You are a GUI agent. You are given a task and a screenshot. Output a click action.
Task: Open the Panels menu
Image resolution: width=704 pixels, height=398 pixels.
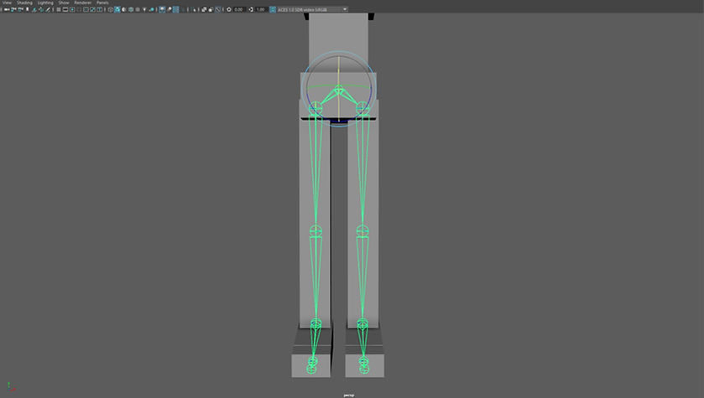click(x=102, y=3)
